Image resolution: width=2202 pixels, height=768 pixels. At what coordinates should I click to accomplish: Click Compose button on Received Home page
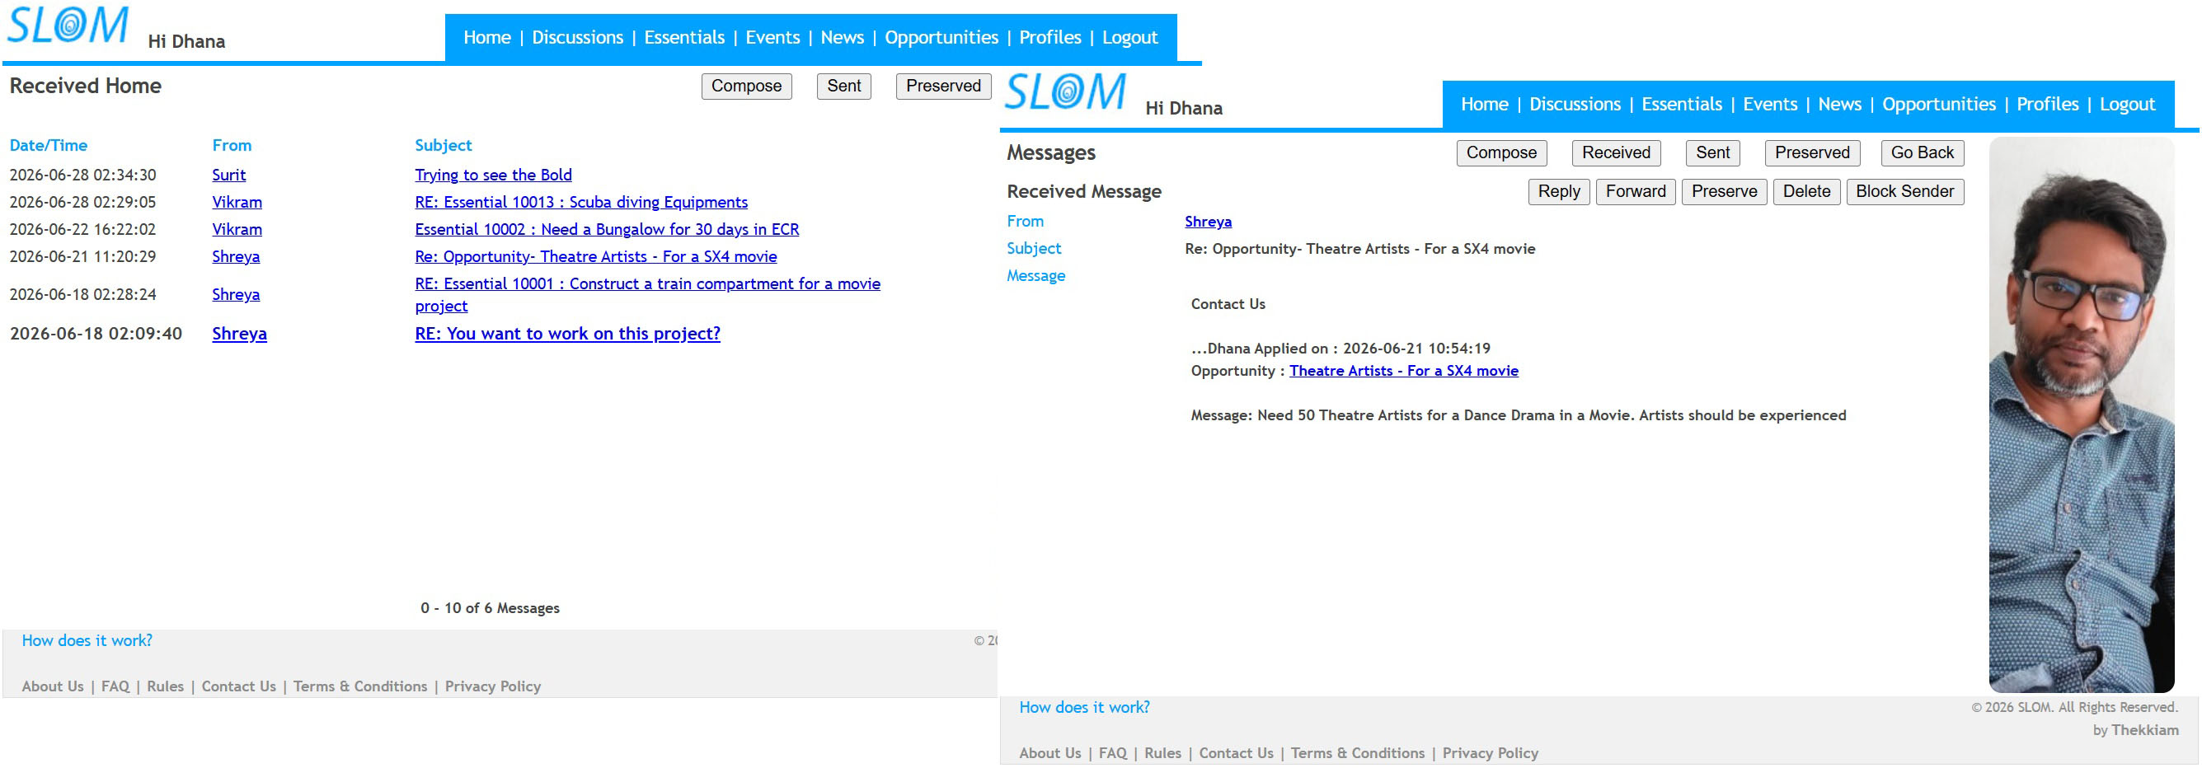746,87
